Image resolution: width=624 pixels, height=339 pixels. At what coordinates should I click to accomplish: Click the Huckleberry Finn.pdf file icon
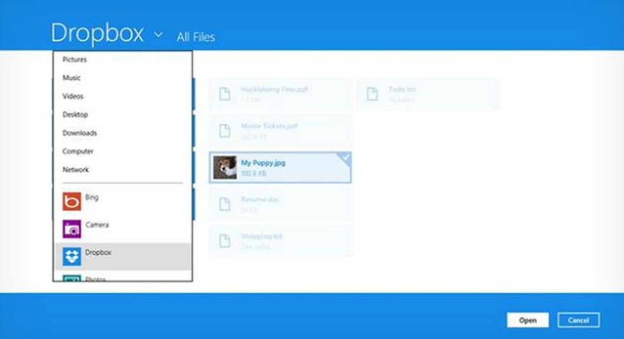pos(225,94)
